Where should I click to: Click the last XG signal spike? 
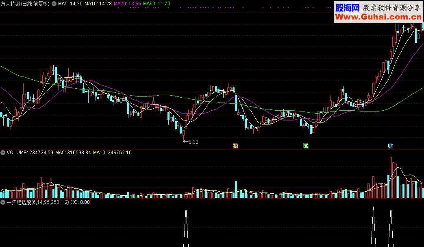pyautogui.click(x=391, y=227)
